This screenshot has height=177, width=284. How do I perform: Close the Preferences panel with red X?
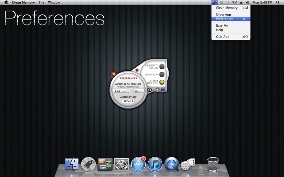[x=114, y=74]
